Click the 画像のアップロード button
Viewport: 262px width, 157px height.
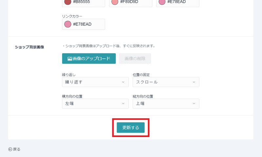tap(89, 59)
